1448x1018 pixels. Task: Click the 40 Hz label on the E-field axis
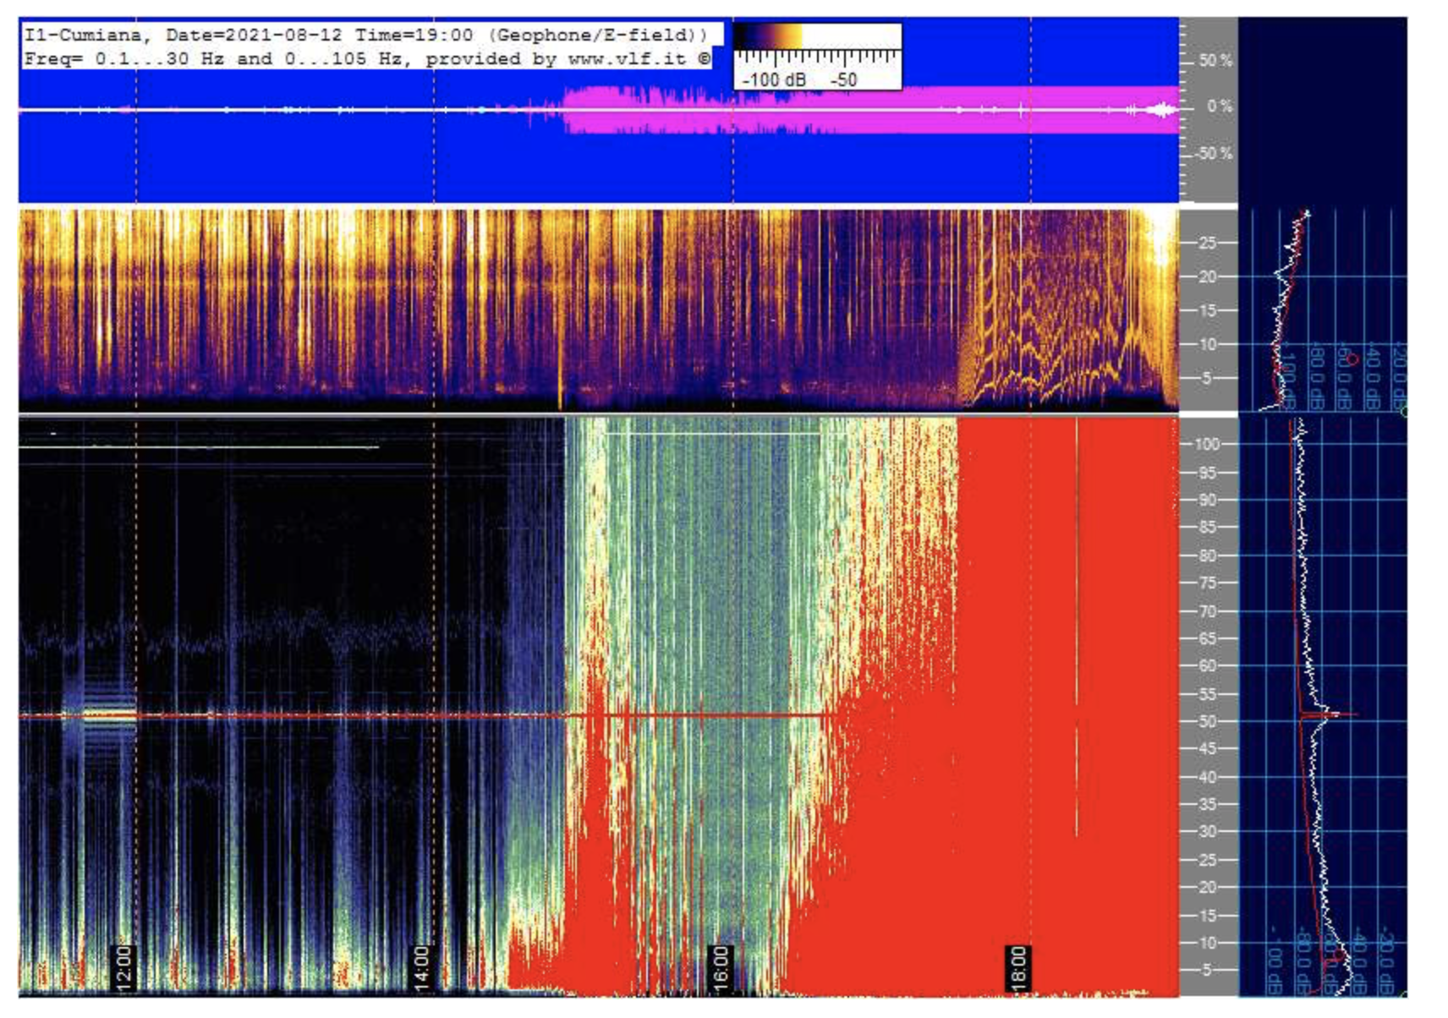(x=1207, y=777)
